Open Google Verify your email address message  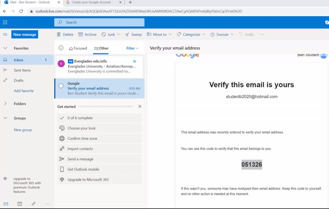(99, 88)
